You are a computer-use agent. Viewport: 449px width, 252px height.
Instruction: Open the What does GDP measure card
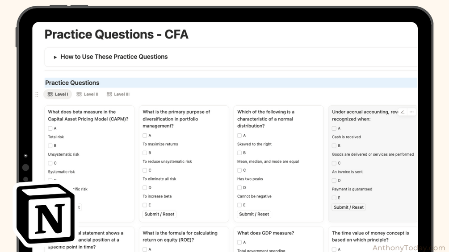(265, 233)
